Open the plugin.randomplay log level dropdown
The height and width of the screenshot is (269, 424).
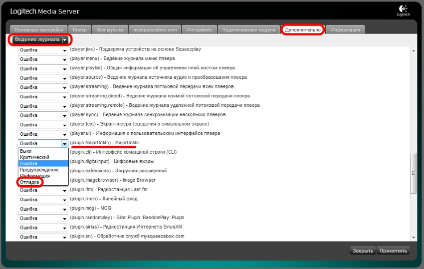point(64,218)
